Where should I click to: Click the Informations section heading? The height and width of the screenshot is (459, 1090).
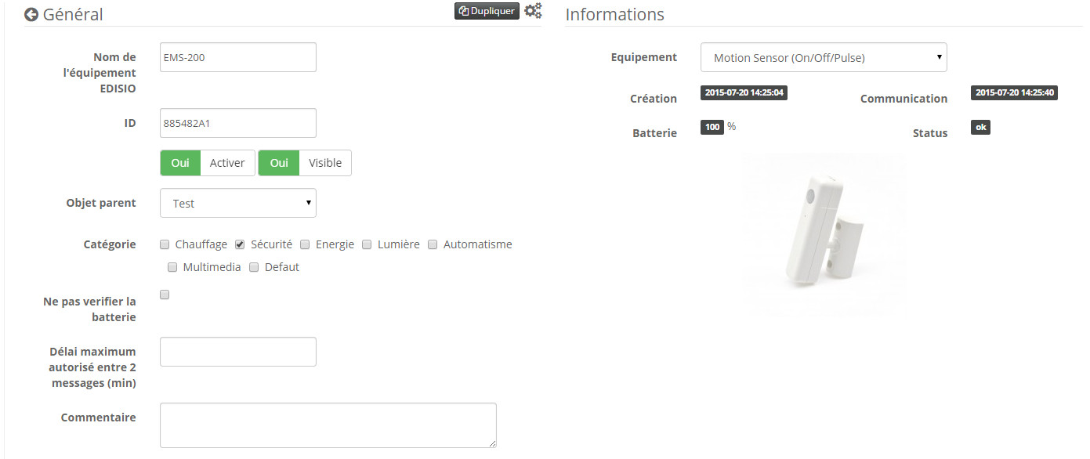click(614, 14)
